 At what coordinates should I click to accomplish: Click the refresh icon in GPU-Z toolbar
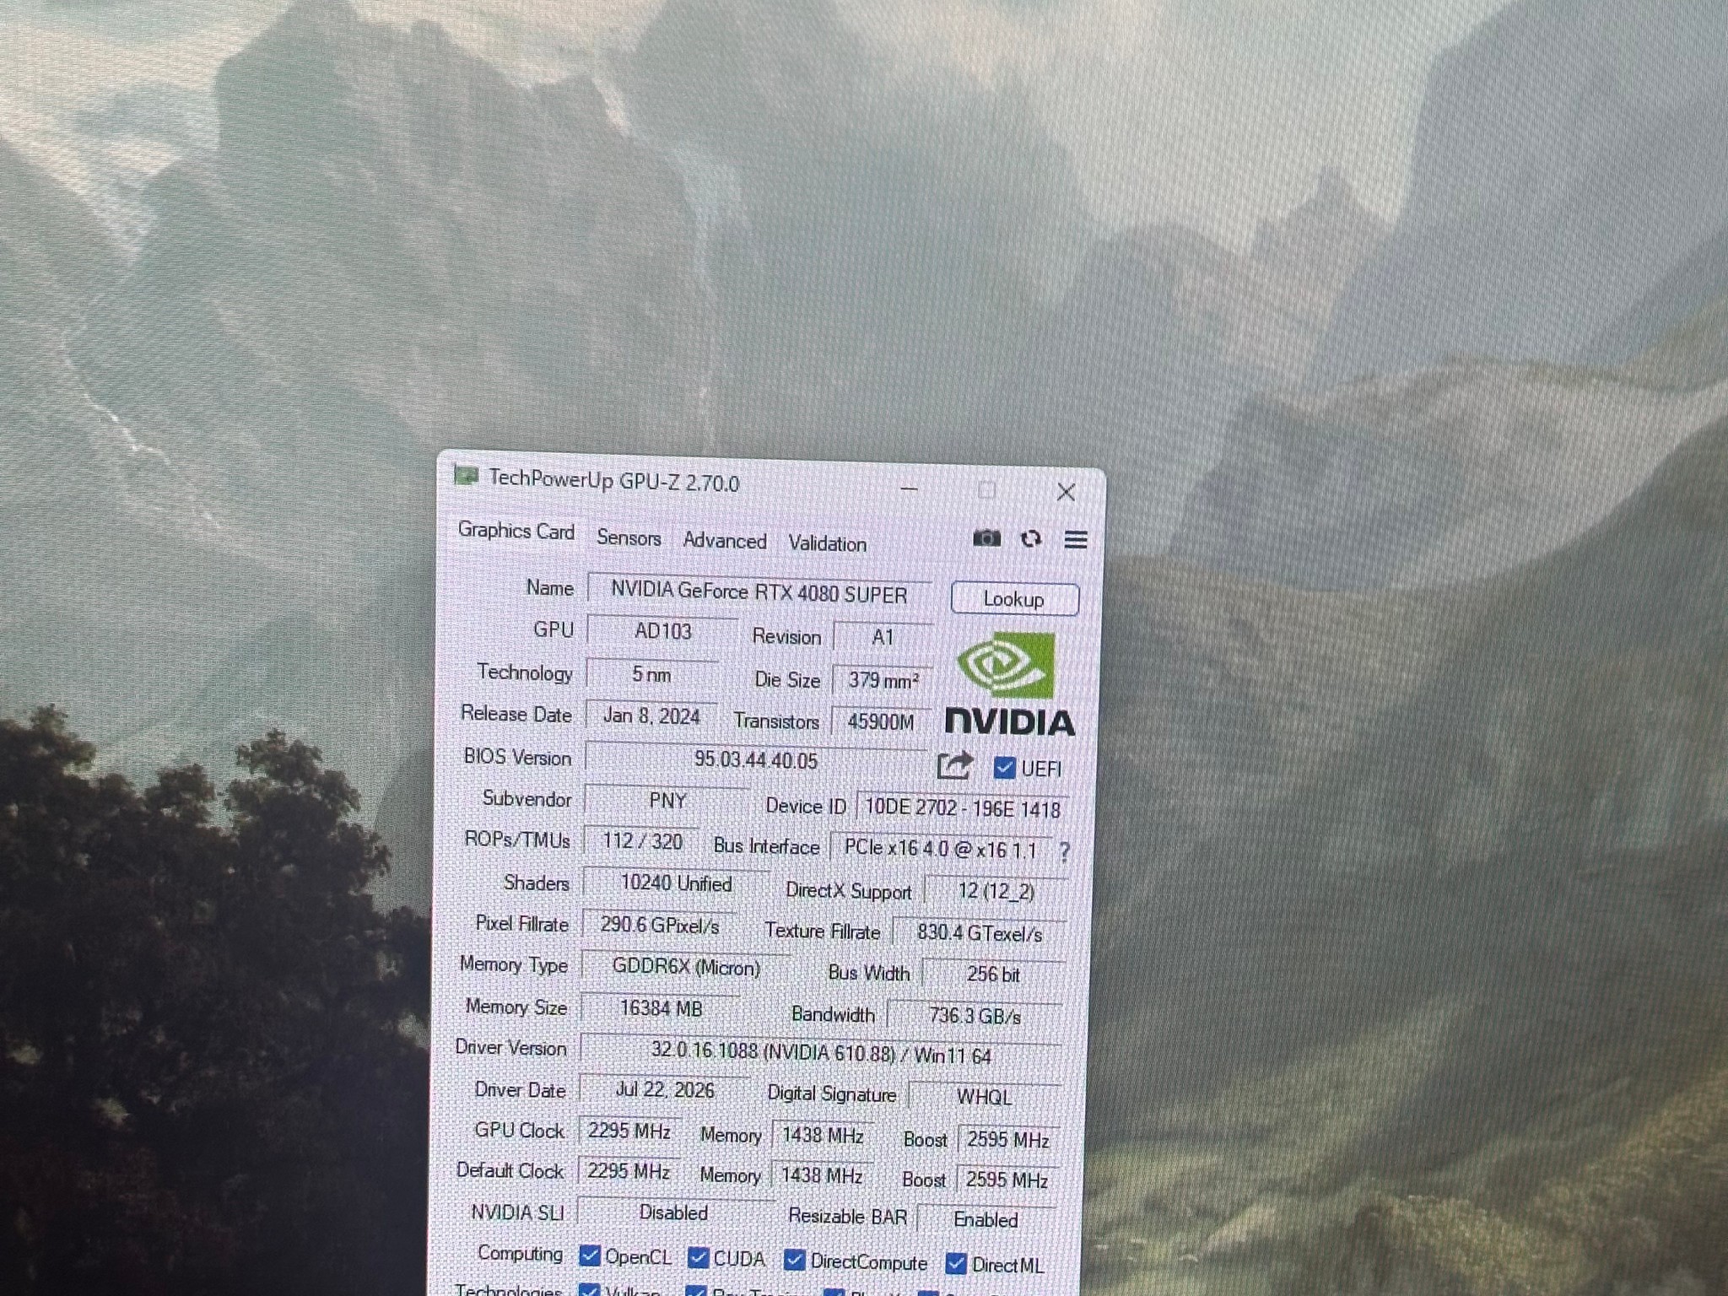coord(1031,539)
